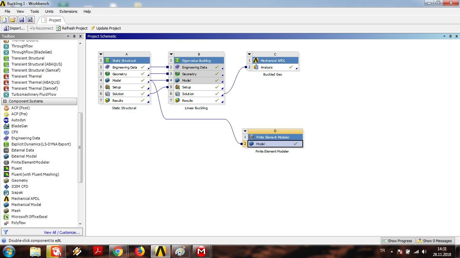Select Engineering Data cell in system A
Viewport: 460px width, 258px height.
127,67
